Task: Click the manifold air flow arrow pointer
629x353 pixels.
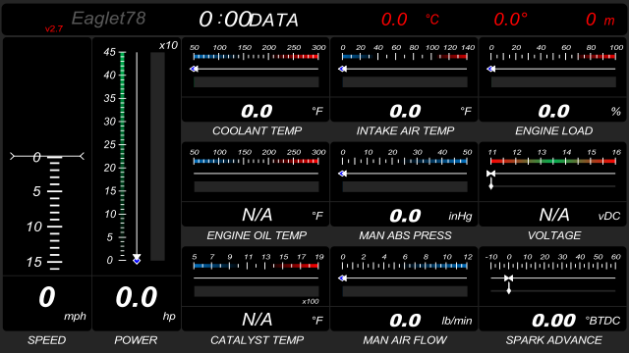Action: tap(343, 278)
